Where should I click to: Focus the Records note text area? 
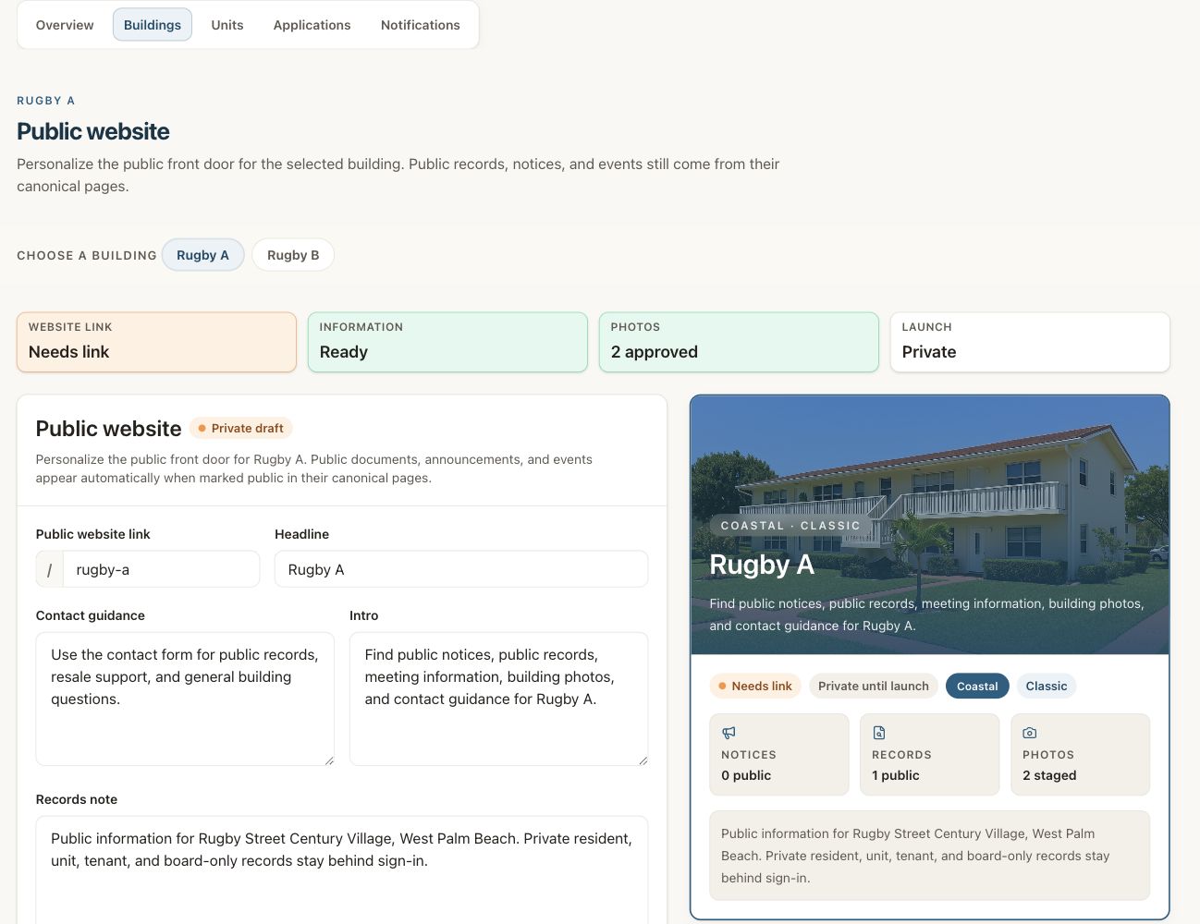[342, 869]
